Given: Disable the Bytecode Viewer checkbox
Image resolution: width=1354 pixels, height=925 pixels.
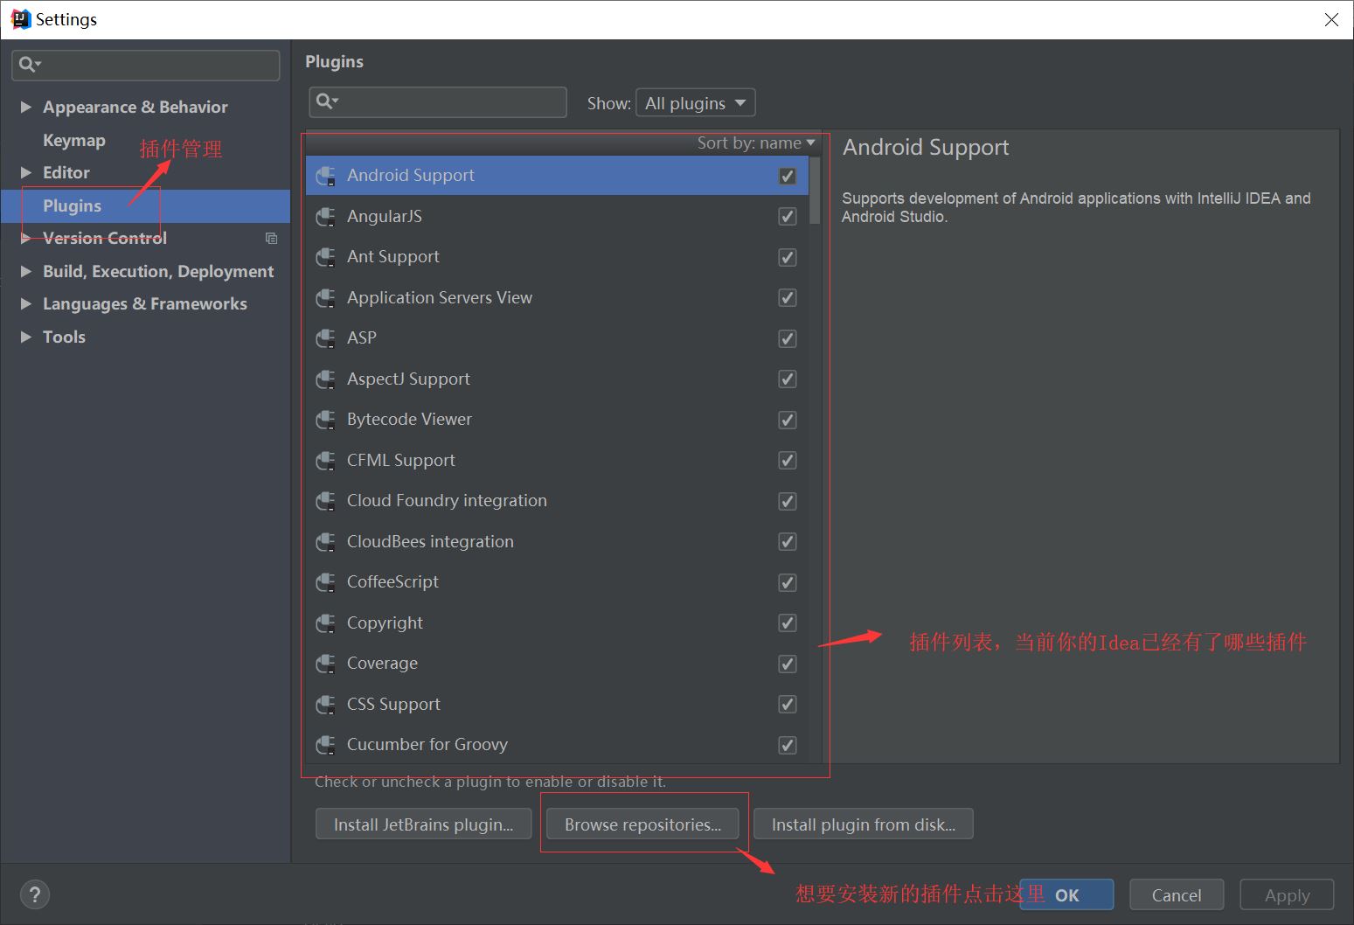Looking at the screenshot, I should [x=788, y=420].
